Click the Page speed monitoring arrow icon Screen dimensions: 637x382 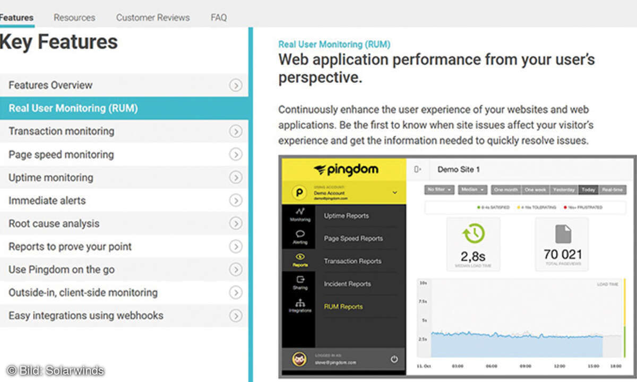[236, 154]
